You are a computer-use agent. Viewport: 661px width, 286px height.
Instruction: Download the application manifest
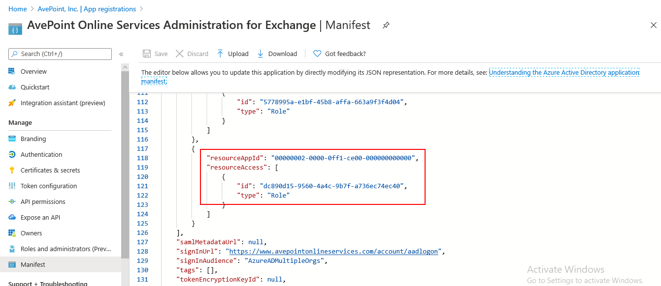point(277,54)
